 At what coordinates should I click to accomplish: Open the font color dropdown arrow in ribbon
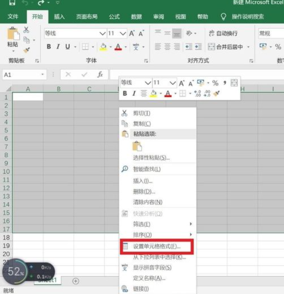point(126,47)
